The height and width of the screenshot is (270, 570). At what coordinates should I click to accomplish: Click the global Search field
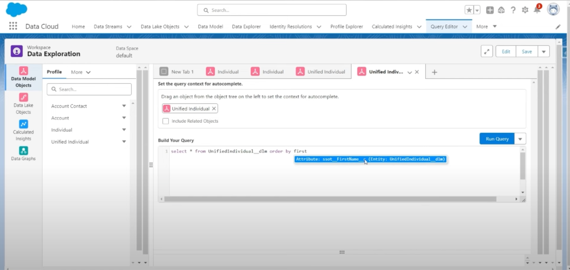tap(272, 10)
